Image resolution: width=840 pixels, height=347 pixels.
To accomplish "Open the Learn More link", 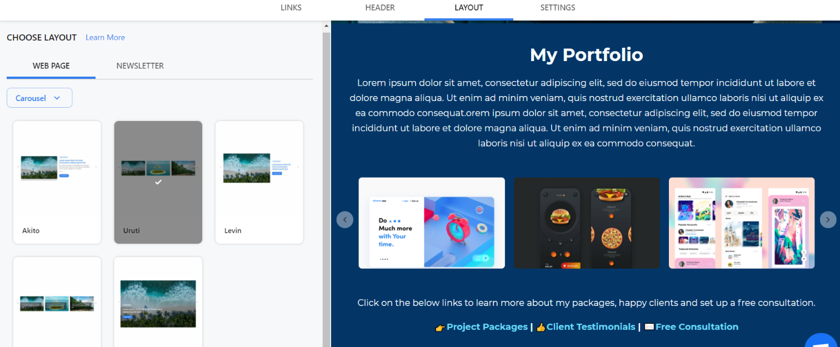I will 105,38.
